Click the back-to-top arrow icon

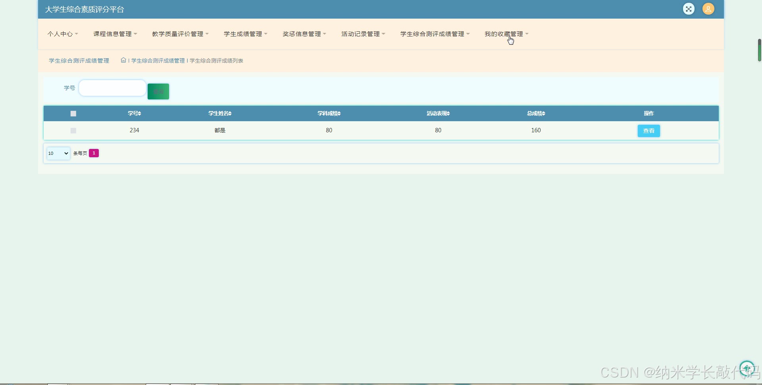point(747,368)
